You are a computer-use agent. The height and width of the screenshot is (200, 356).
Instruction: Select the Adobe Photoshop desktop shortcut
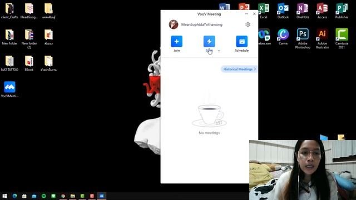[303, 38]
